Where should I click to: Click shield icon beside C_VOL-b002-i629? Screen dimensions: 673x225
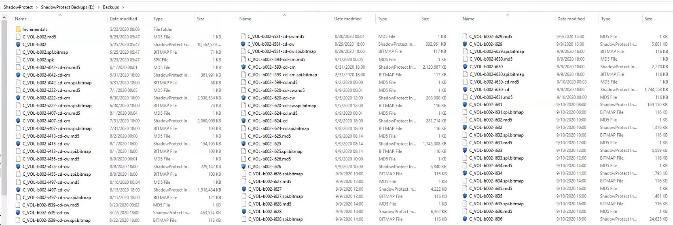465,44
